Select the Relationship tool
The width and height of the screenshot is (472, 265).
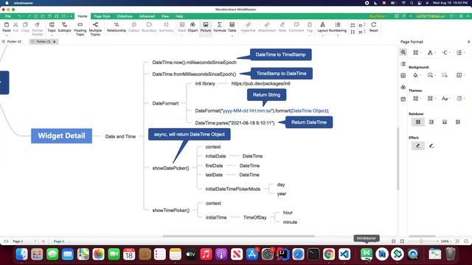click(x=117, y=26)
